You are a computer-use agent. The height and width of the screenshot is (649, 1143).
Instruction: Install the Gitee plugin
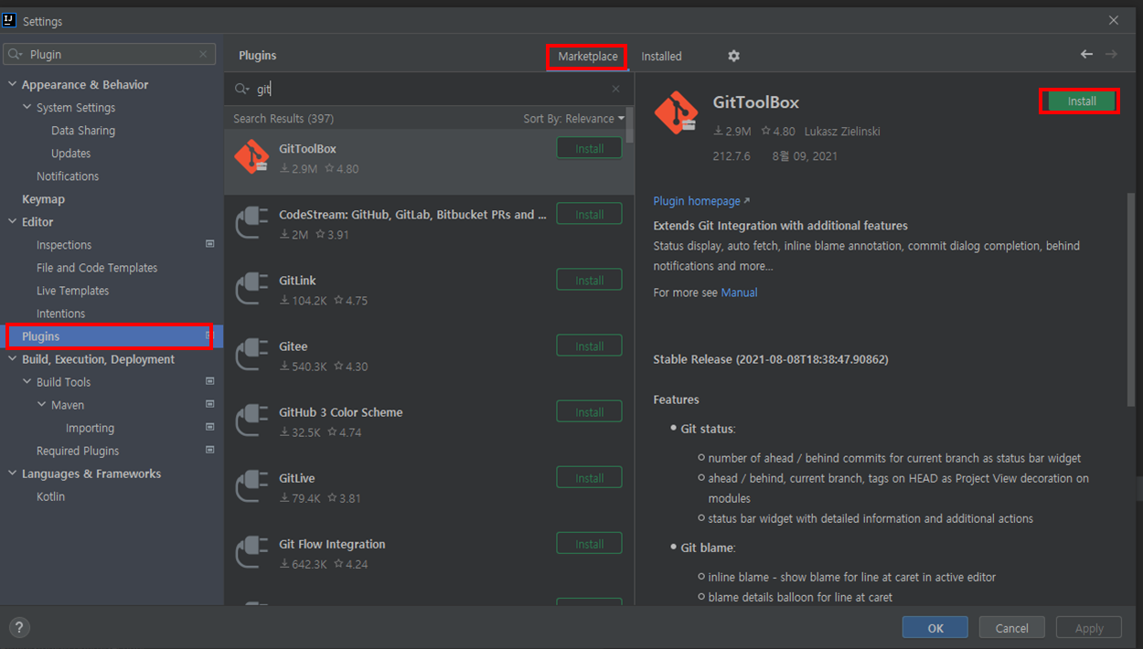589,346
